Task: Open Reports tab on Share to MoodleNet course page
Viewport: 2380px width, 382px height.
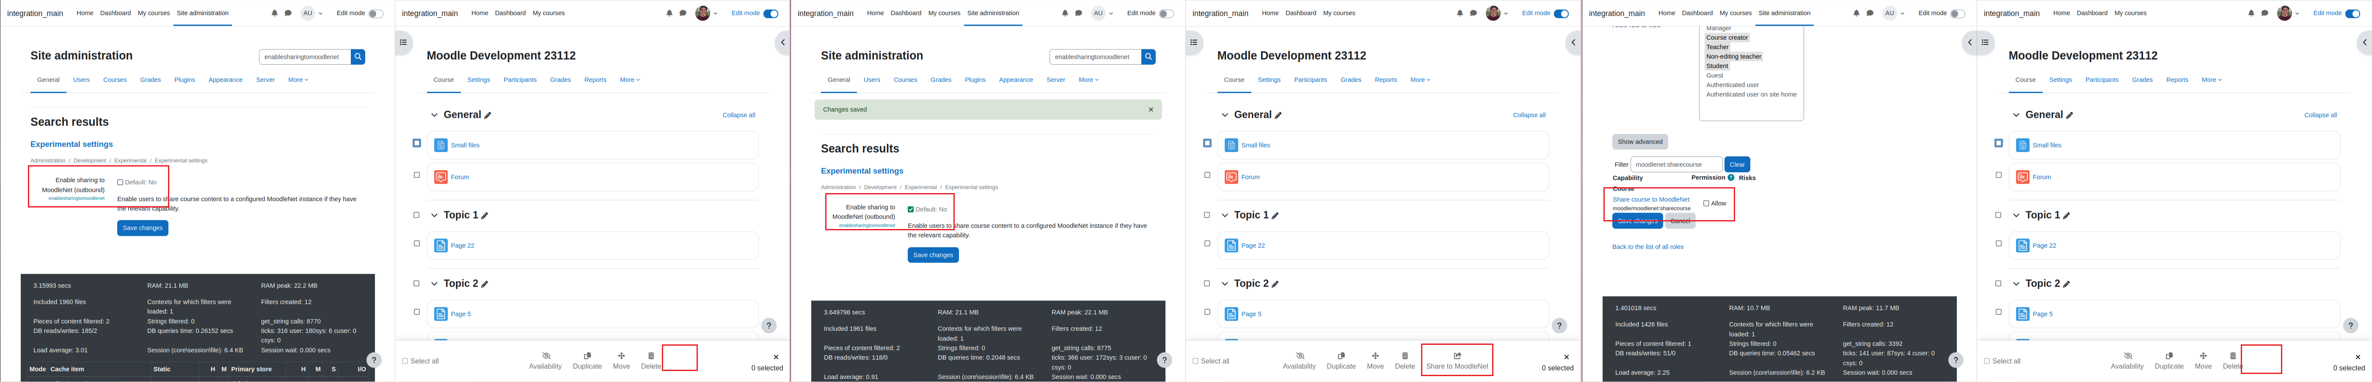Action: 1385,80
